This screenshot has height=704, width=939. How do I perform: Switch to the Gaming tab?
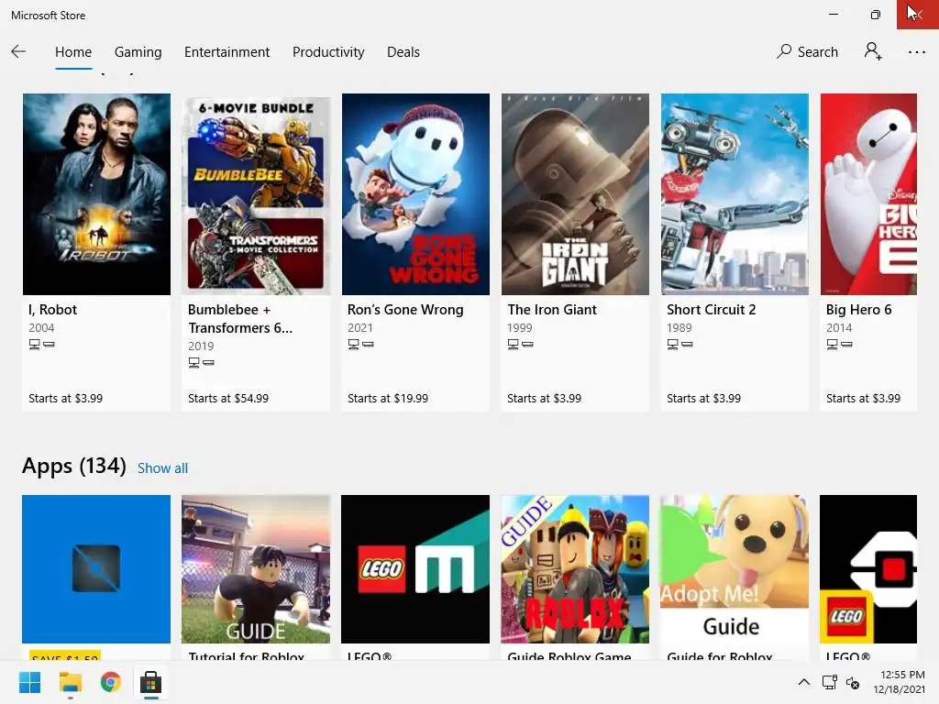[x=138, y=52]
